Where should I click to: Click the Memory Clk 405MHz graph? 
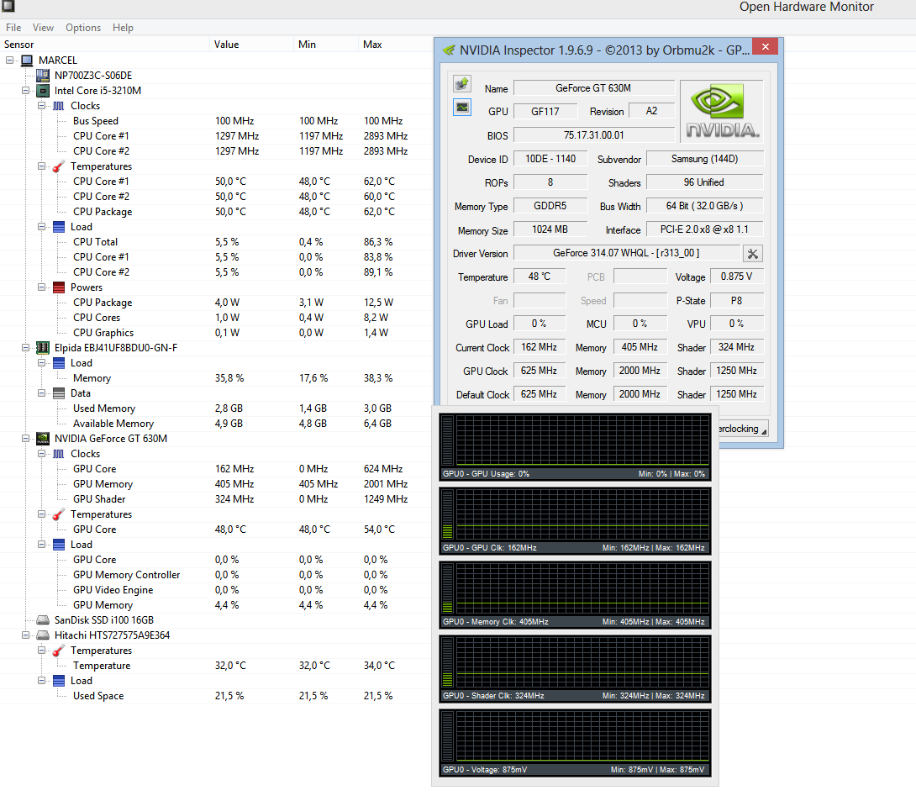point(575,595)
